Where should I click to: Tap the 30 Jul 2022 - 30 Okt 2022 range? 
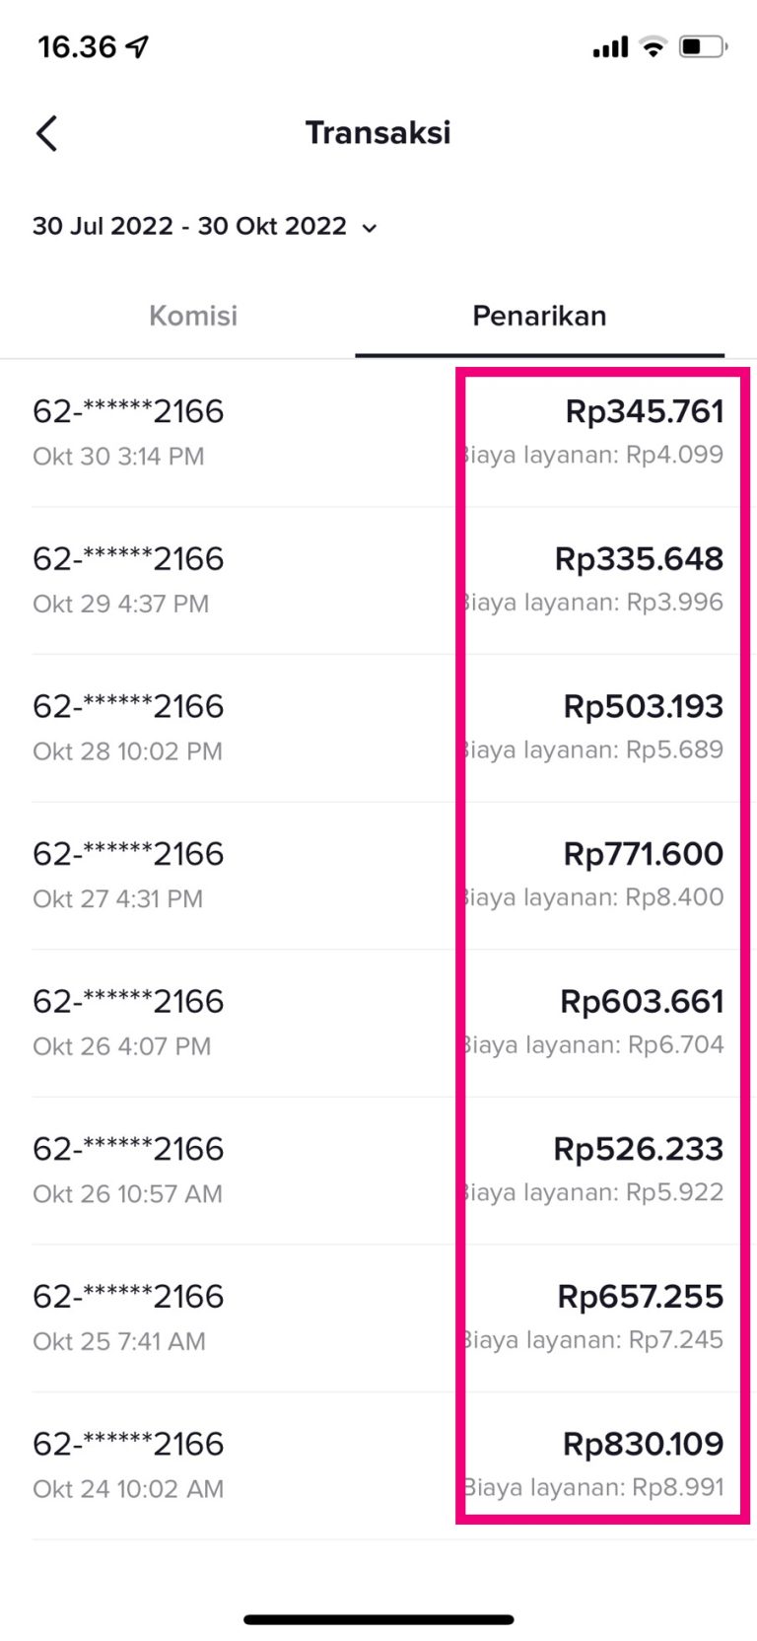pos(189,227)
